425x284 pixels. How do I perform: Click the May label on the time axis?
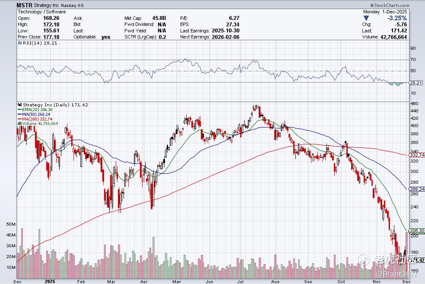pos(177,281)
